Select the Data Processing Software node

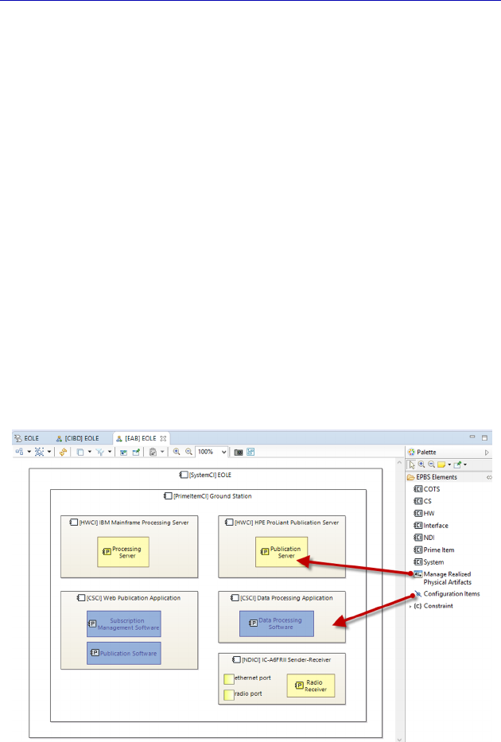276,624
